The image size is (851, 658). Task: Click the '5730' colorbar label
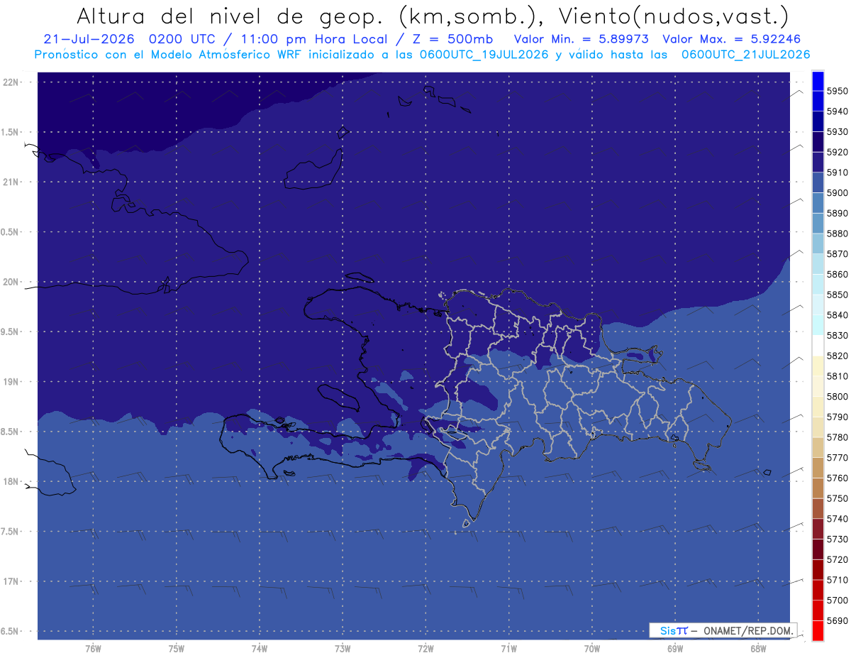pyautogui.click(x=837, y=539)
